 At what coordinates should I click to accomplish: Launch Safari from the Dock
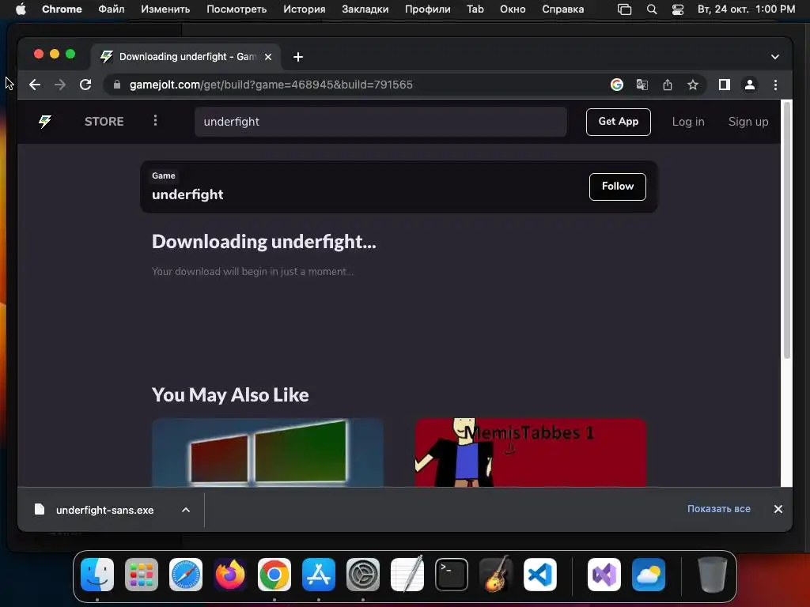186,575
